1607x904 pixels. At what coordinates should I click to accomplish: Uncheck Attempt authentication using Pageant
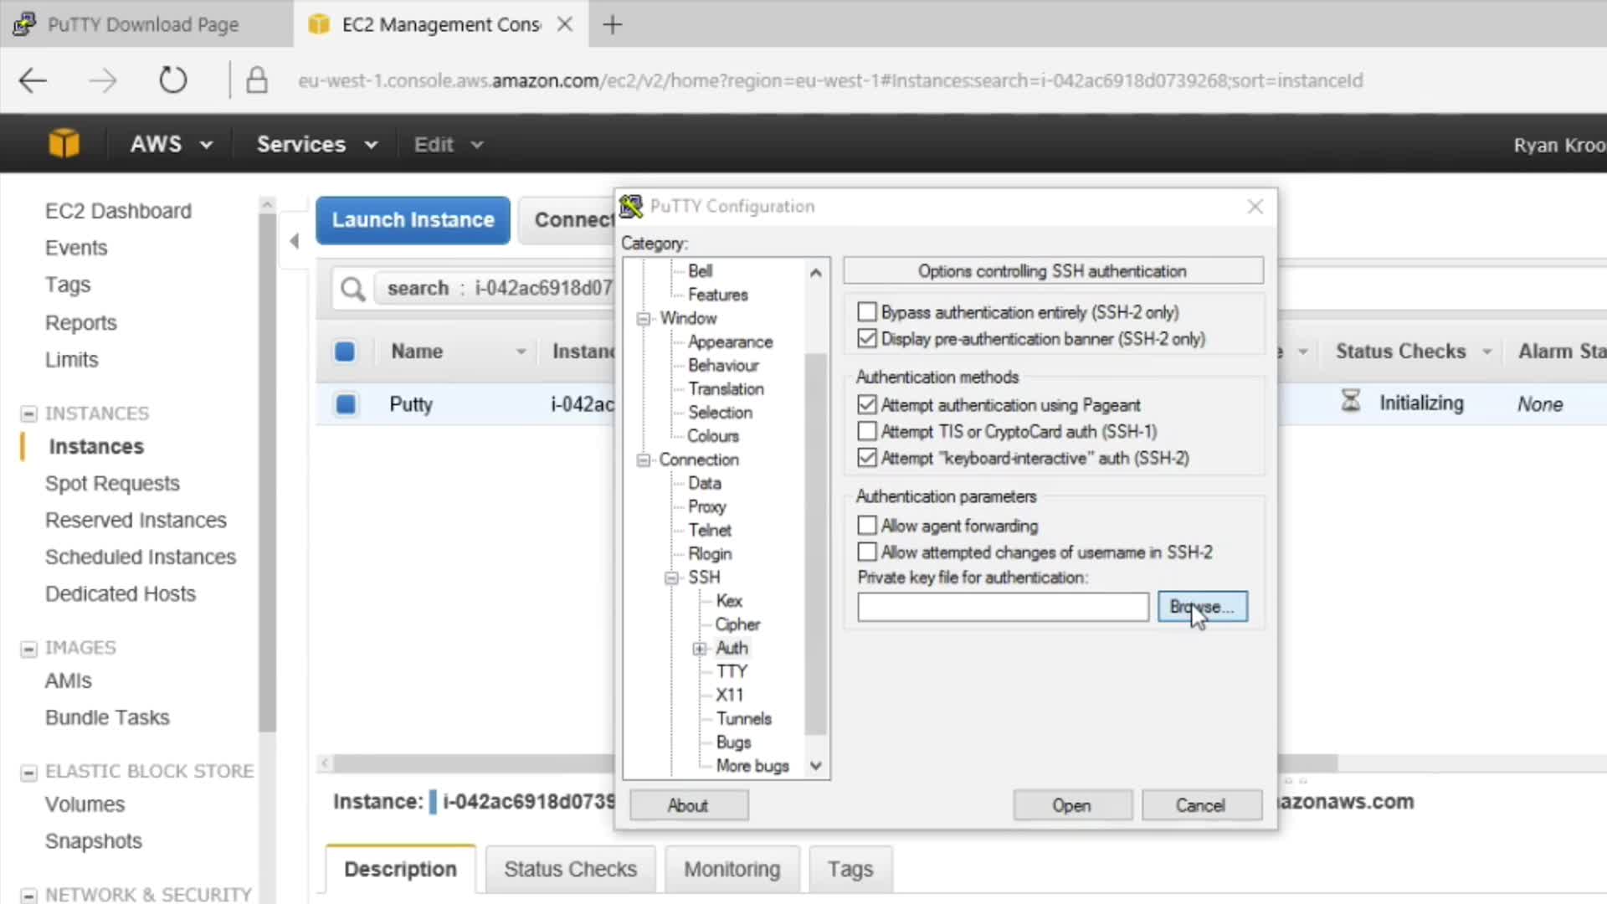click(x=867, y=405)
